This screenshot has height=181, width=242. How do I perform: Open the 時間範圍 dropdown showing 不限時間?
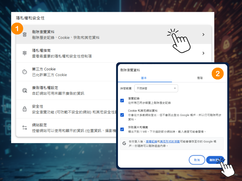(x=156, y=88)
